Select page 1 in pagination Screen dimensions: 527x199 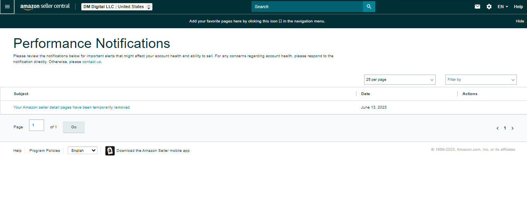coord(505,128)
